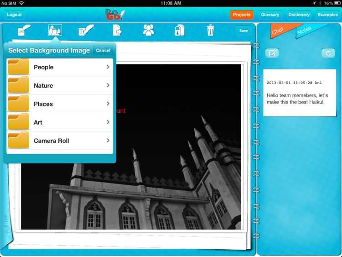Expand the Nature folder chevron
The height and width of the screenshot is (257, 342).
108,85
